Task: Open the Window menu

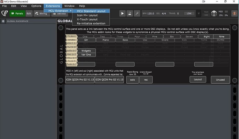Action: tap(69, 6)
